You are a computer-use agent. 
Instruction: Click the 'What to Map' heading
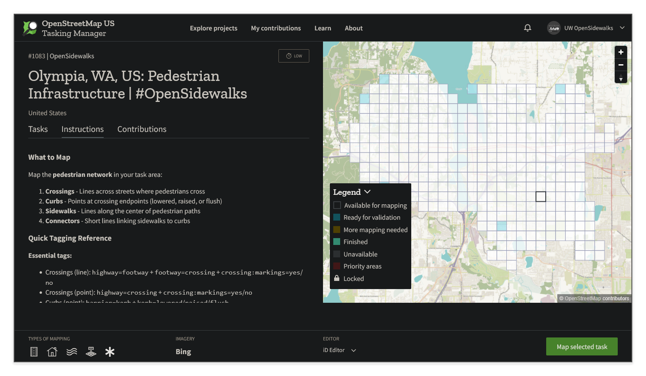point(49,157)
